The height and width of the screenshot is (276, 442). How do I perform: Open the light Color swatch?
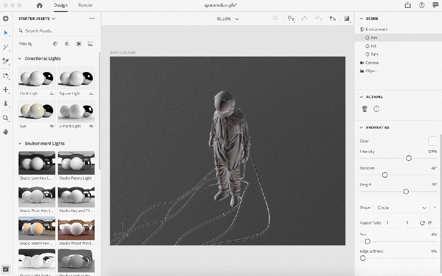point(432,141)
